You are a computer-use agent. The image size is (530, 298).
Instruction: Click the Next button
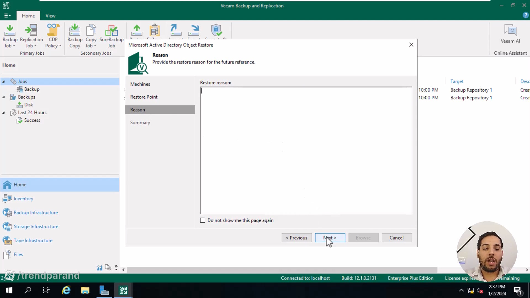(x=330, y=238)
